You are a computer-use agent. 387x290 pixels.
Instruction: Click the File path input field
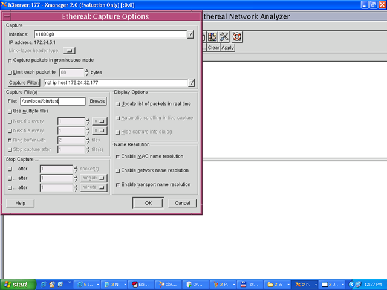53,101
